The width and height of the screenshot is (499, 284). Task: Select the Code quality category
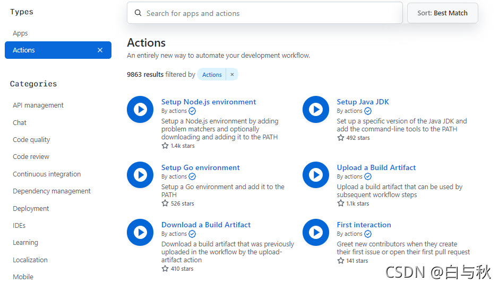pos(31,140)
